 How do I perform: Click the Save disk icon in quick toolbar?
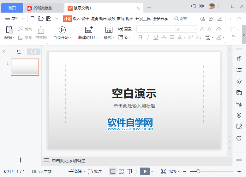tap(49, 19)
